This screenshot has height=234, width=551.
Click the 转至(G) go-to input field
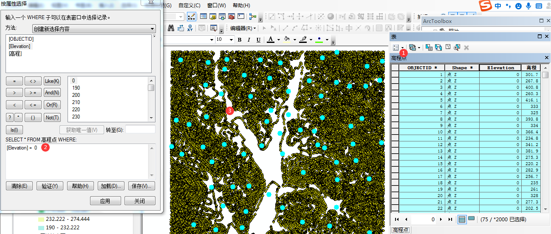tap(140, 130)
